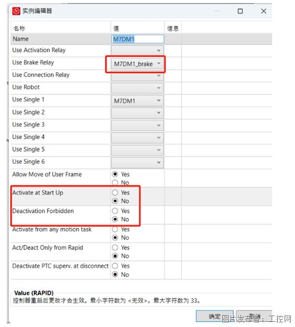Click the 信息 column header
Image resolution: width=295 pixels, height=327 pixels.
[x=173, y=29]
